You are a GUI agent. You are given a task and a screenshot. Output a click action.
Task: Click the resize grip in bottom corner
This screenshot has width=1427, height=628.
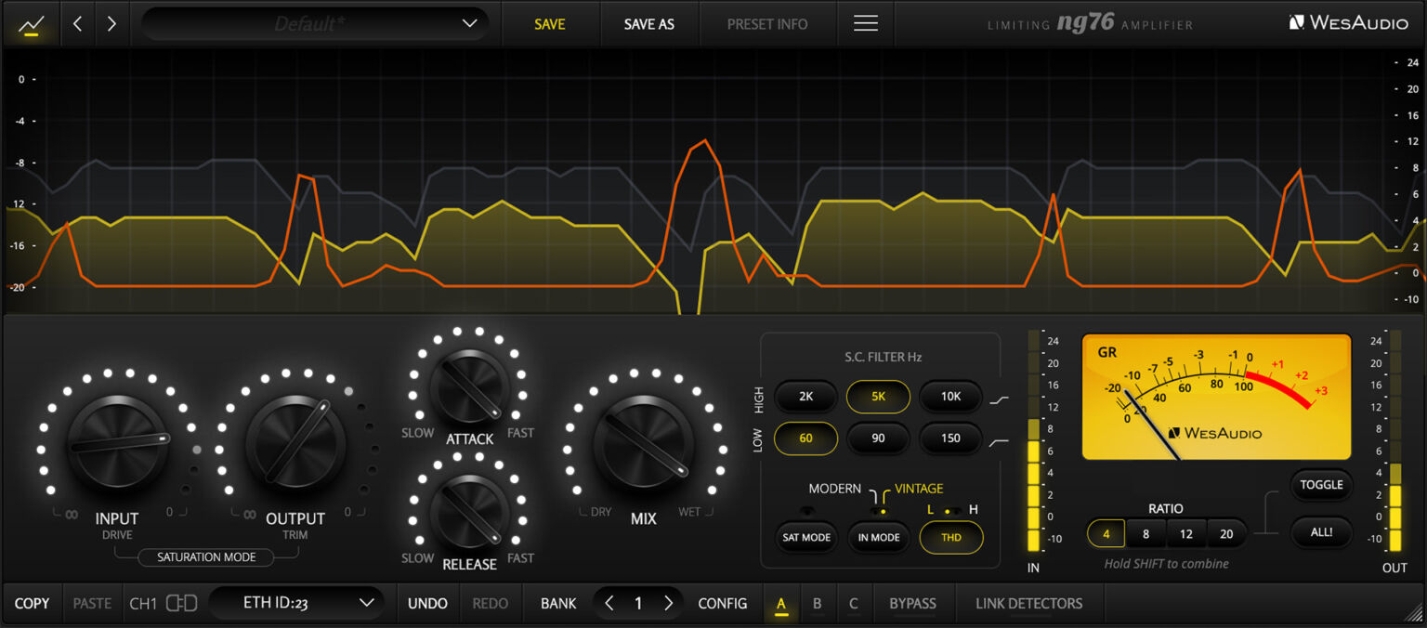(1414, 613)
